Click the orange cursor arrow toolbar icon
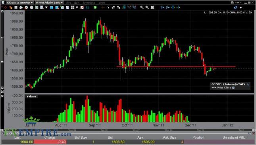The image size is (256, 145). tap(11, 8)
